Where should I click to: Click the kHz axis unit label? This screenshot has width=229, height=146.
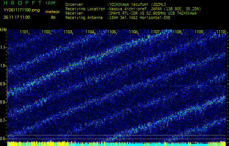pos(3,30)
